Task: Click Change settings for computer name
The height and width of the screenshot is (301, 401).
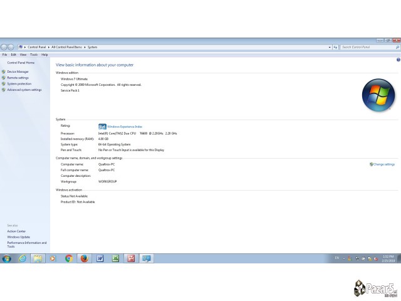Action: (x=383, y=164)
